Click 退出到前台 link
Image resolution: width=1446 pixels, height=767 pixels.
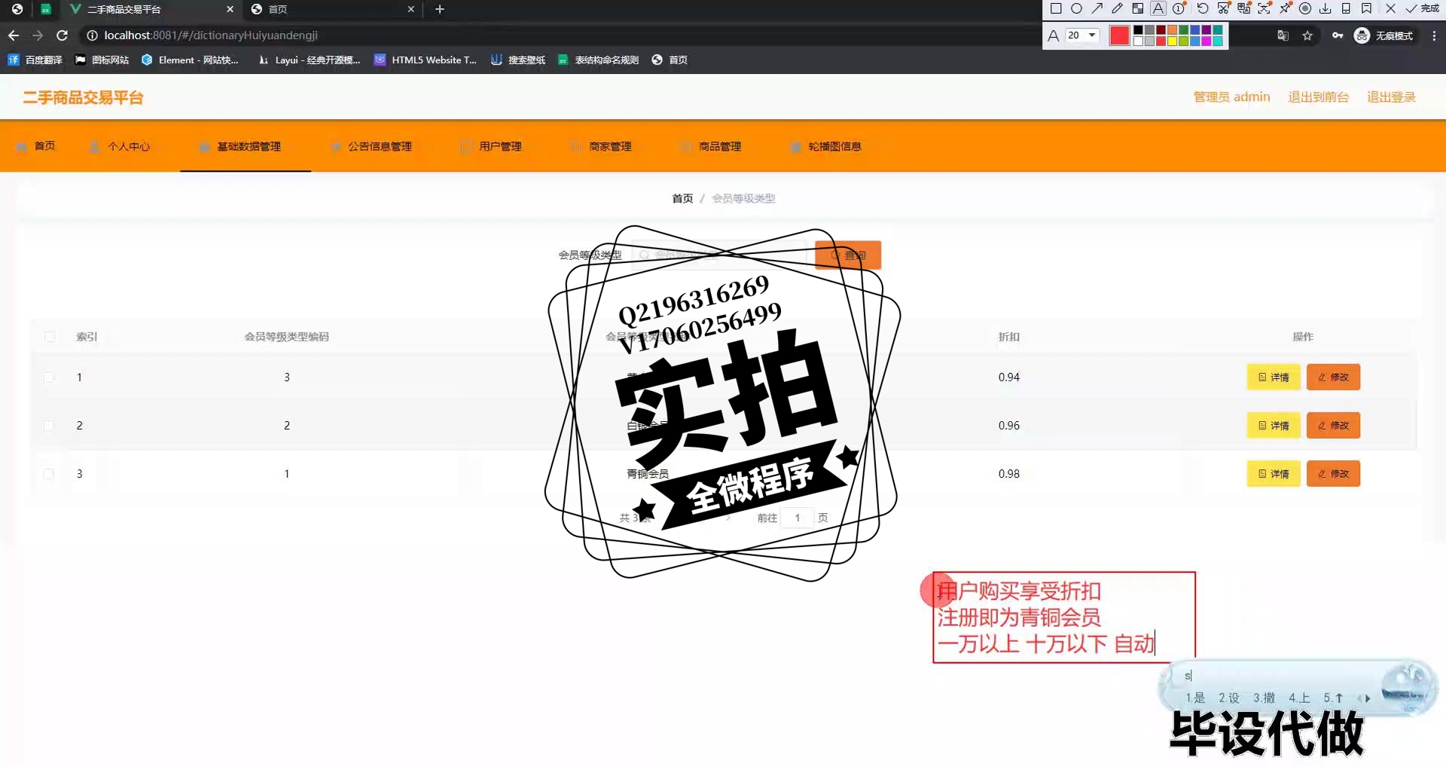[1318, 96]
